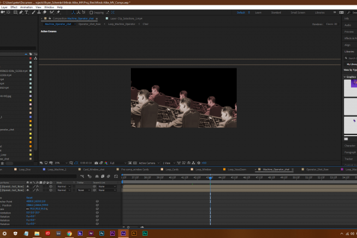Click the Reset Exposure icon in viewer
357x238 pixels.
199,163
